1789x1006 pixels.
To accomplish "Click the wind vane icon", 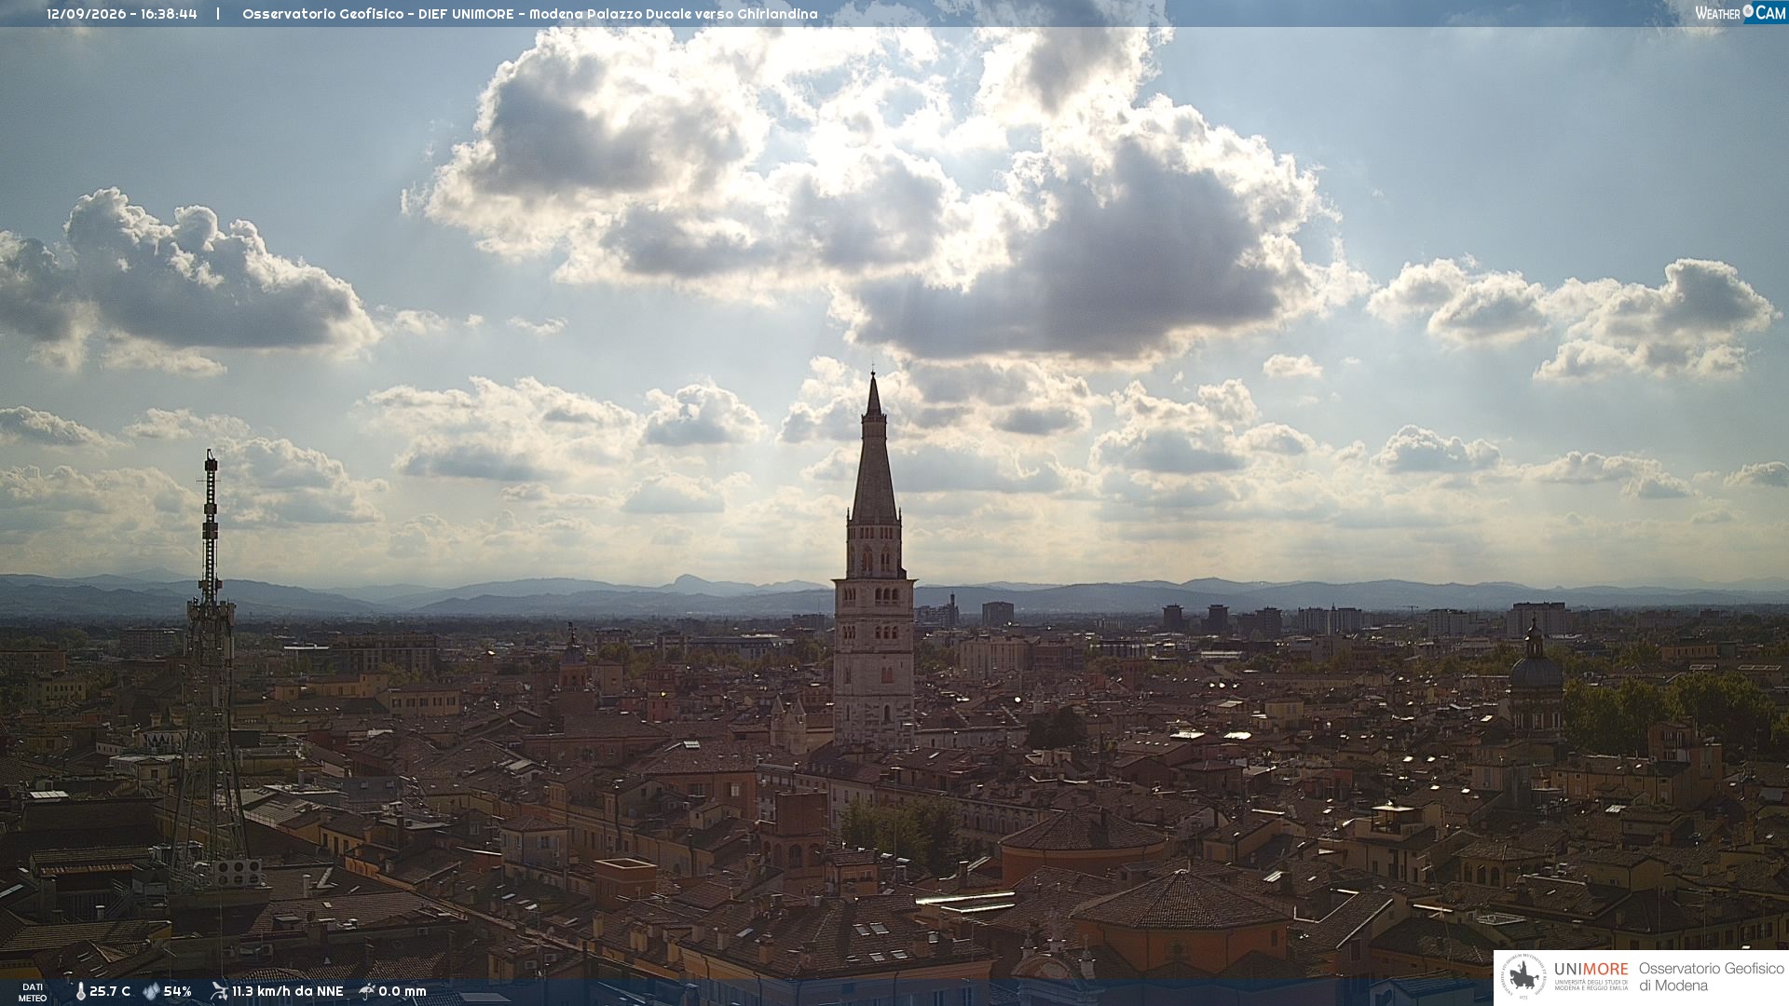I will 219,991.
